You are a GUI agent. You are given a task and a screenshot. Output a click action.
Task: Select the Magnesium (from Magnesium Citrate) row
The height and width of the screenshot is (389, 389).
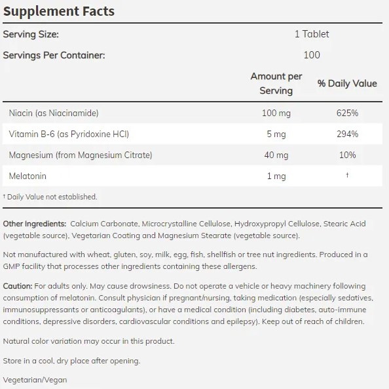(x=193, y=155)
